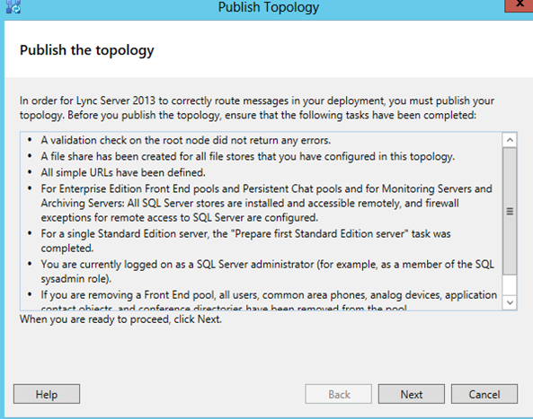This screenshot has height=419, width=533.
Task: Click the checklist scrollbar down arrow
Action: click(x=510, y=302)
